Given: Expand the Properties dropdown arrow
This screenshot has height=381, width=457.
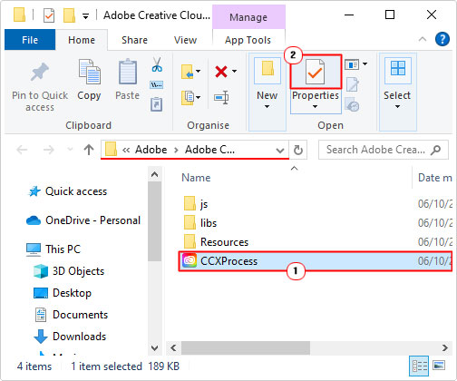Looking at the screenshot, I should click(315, 106).
